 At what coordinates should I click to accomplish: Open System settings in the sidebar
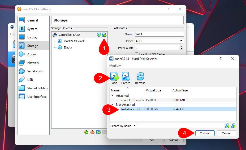[x=34, y=29]
